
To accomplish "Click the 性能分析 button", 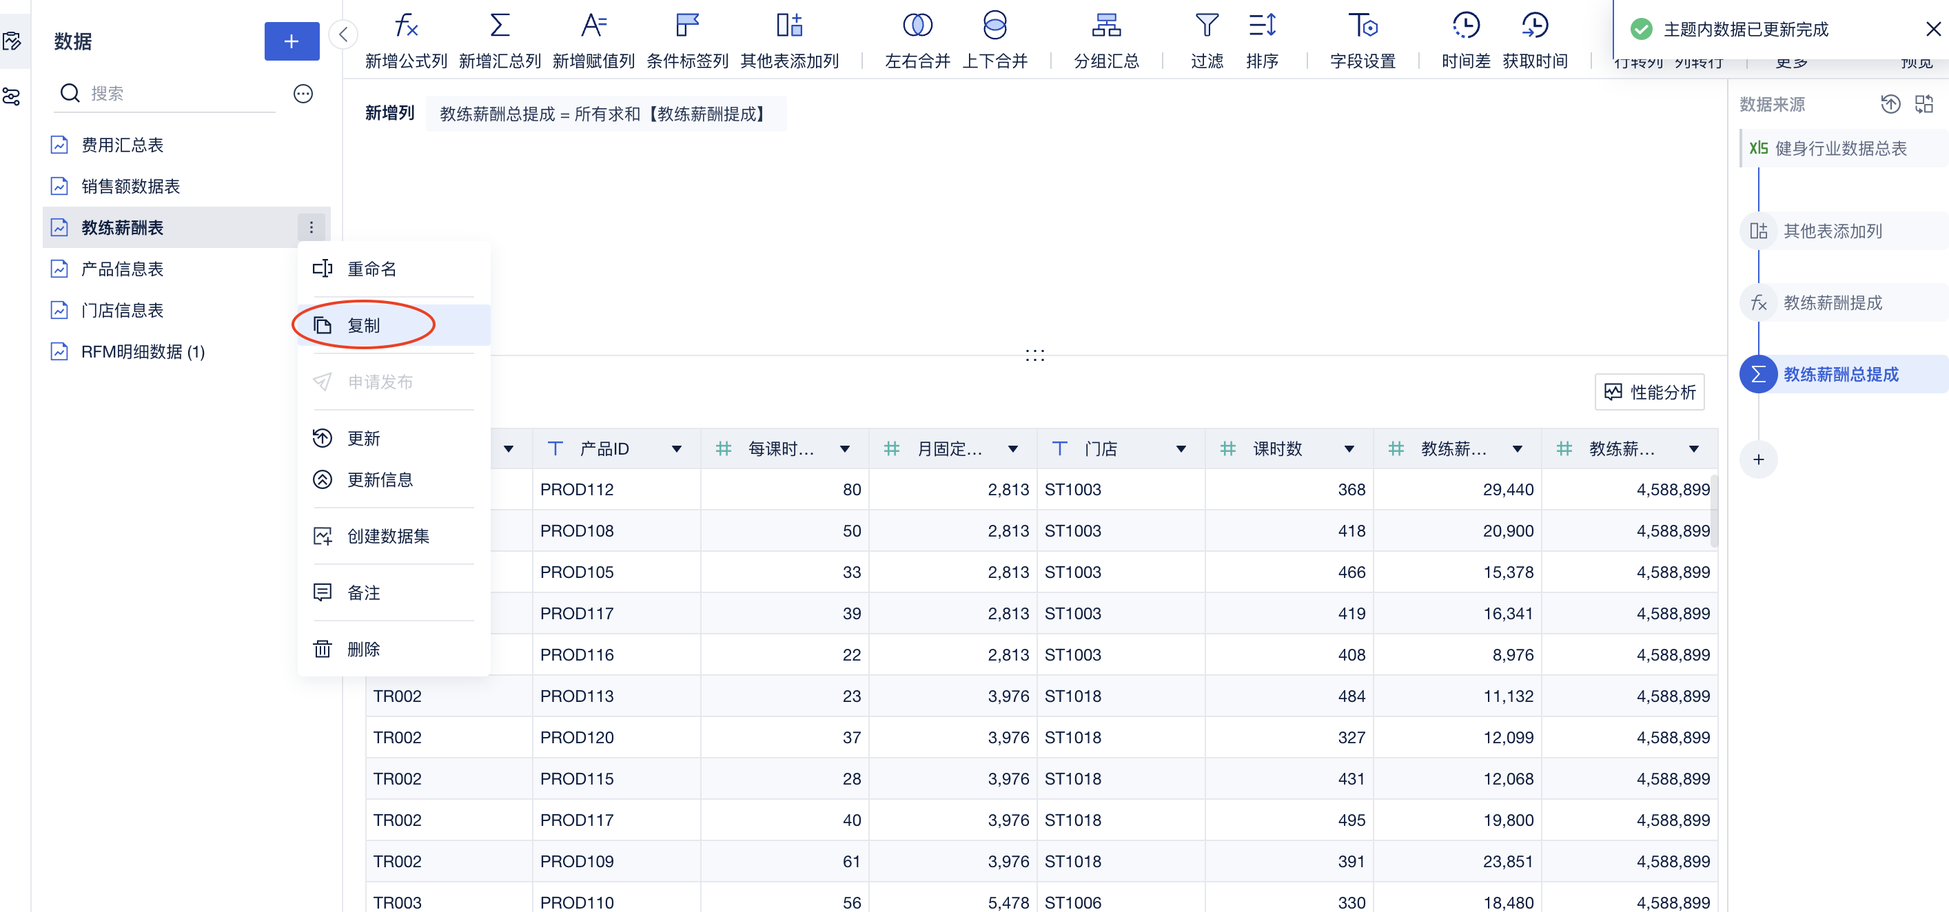I will tap(1649, 393).
